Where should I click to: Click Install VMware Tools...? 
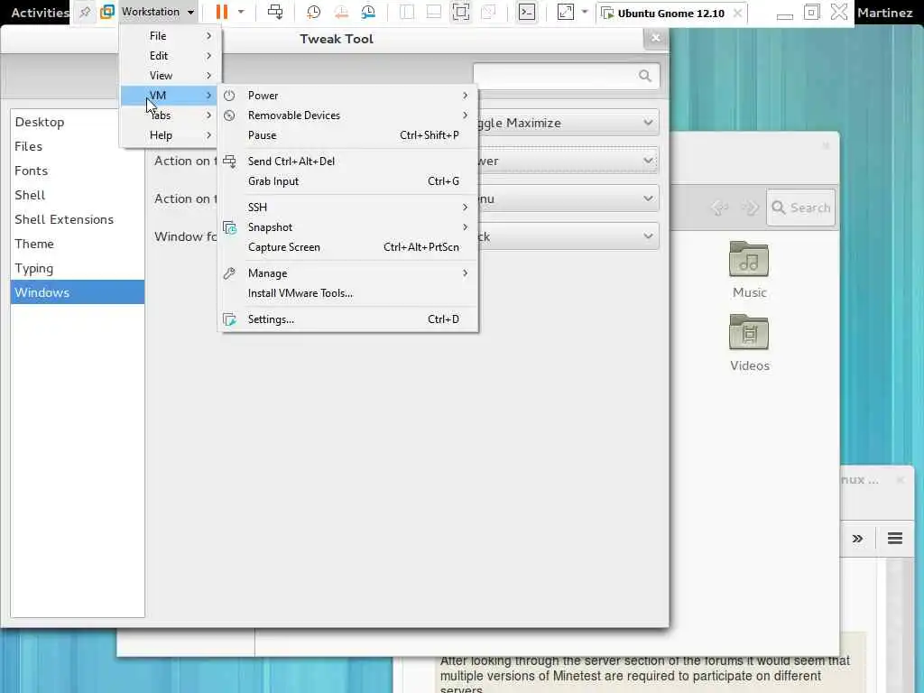coord(347,293)
